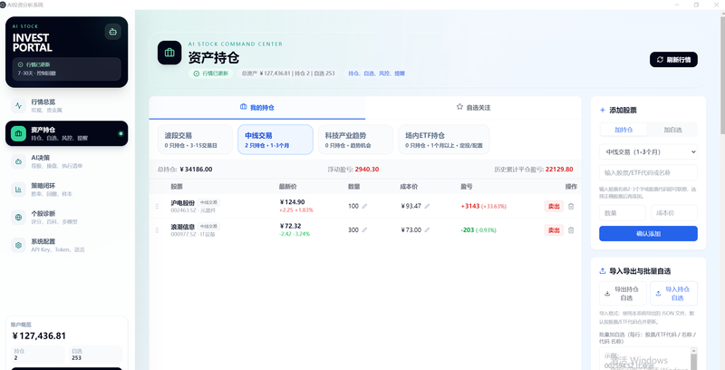Select 波段交易 strategy card
725x370 pixels.
195,140
